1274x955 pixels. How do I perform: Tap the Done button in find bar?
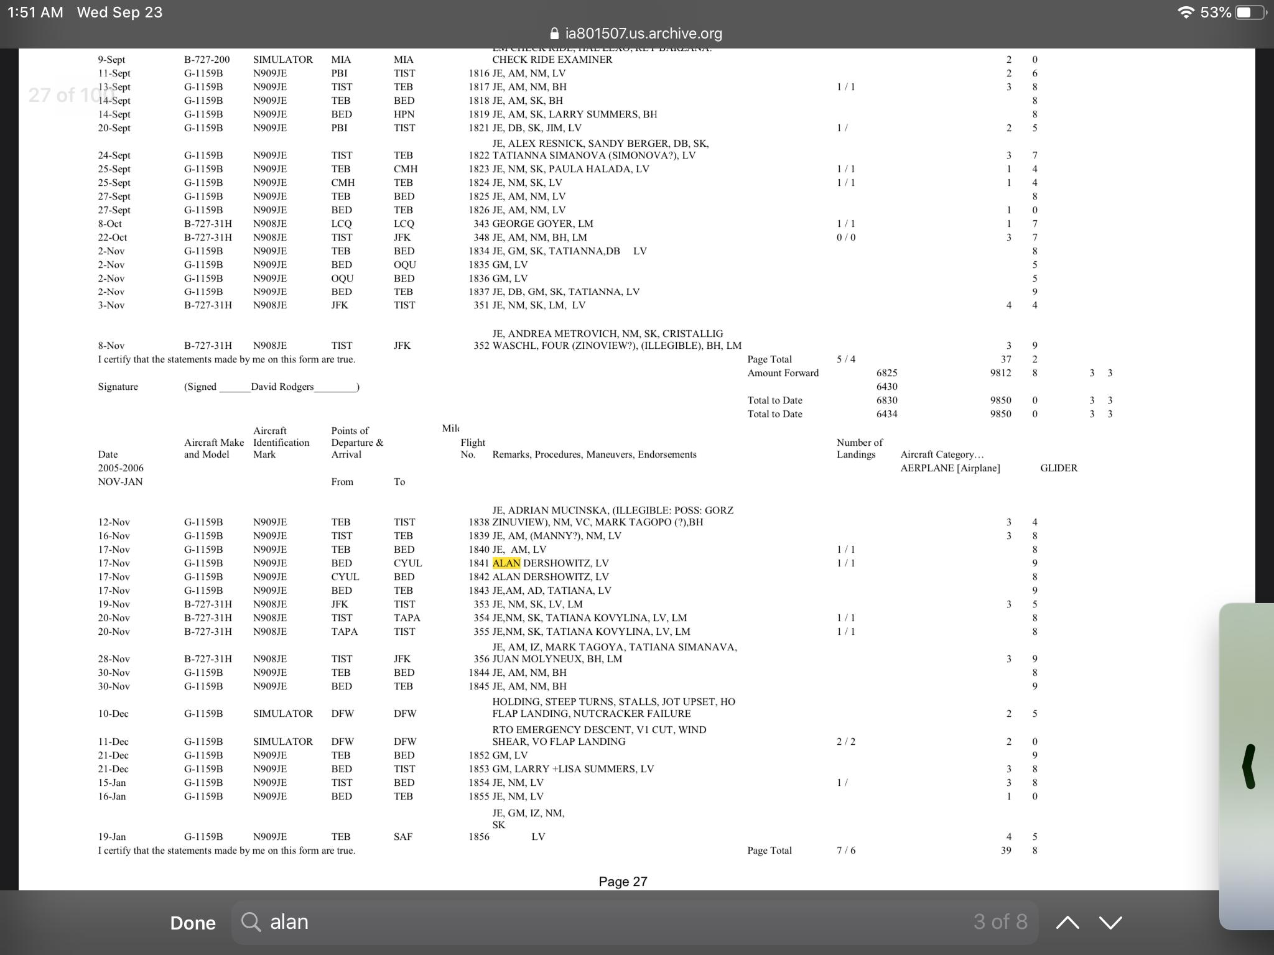coord(193,923)
